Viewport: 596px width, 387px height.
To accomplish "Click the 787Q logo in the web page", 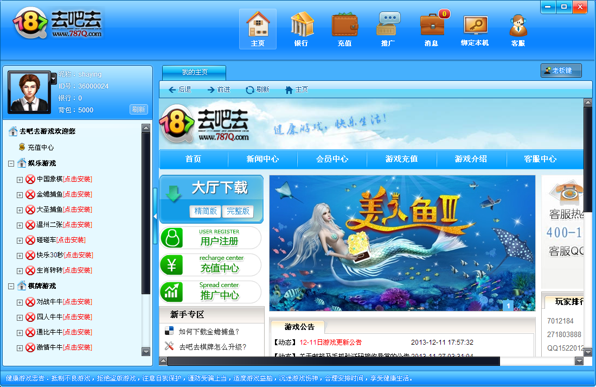I will point(205,125).
